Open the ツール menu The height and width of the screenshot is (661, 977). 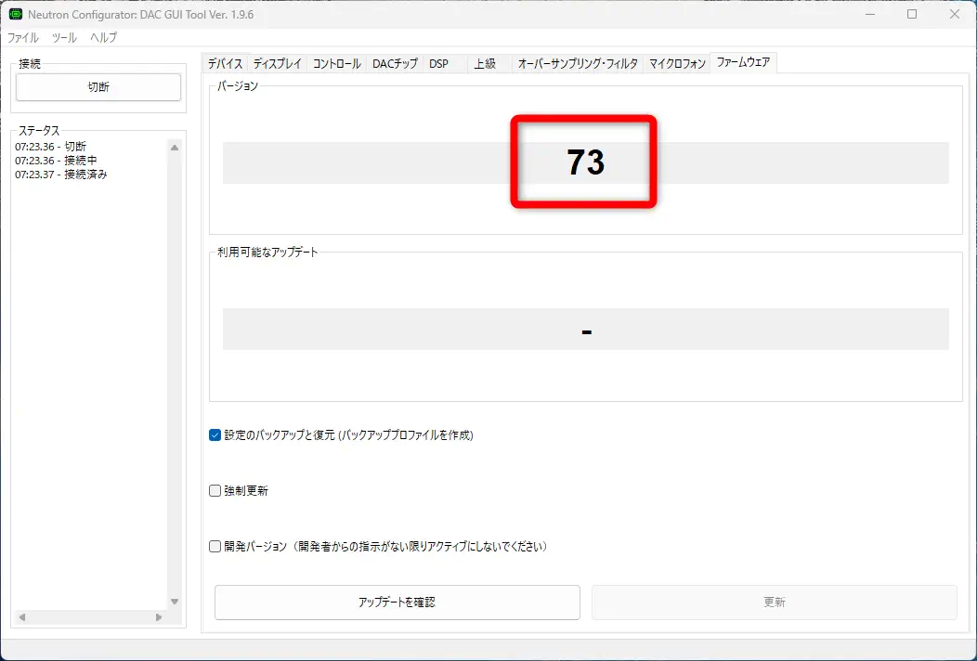(64, 37)
